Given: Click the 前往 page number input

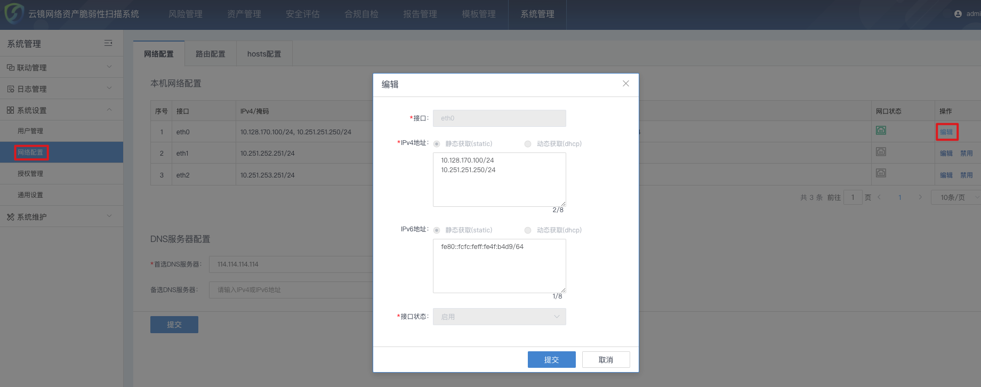Looking at the screenshot, I should point(853,197).
